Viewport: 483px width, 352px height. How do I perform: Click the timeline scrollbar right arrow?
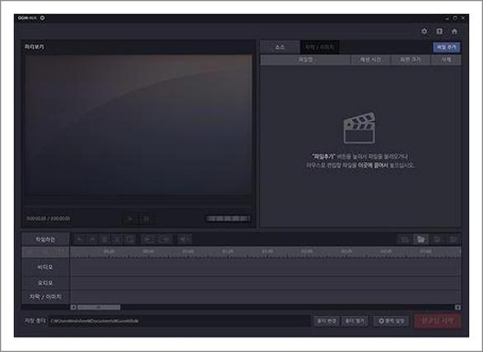click(x=457, y=307)
